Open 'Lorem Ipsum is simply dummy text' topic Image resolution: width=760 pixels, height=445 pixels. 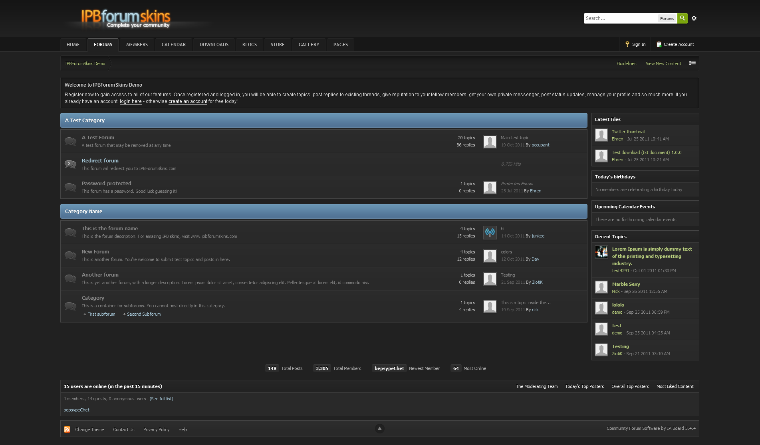point(652,256)
